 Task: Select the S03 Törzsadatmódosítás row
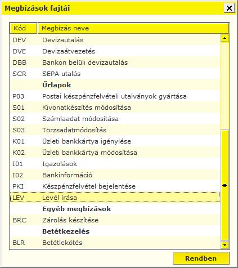[x=115, y=130]
